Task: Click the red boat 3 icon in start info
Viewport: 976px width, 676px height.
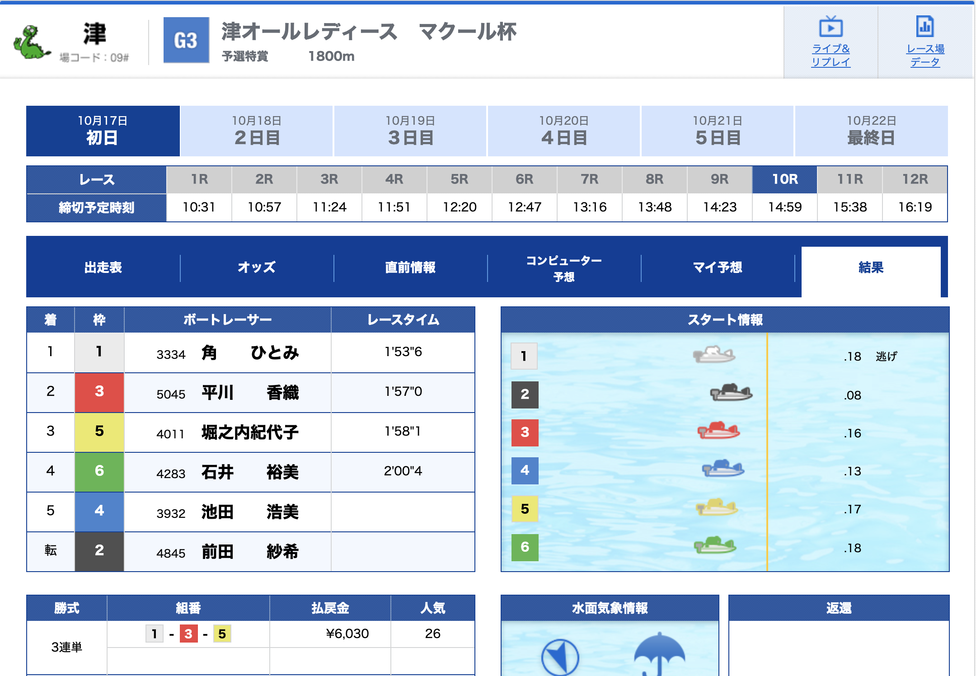Action: tap(718, 431)
